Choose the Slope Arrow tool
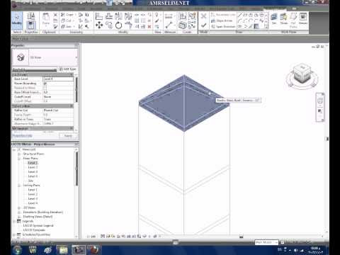 point(222,21)
